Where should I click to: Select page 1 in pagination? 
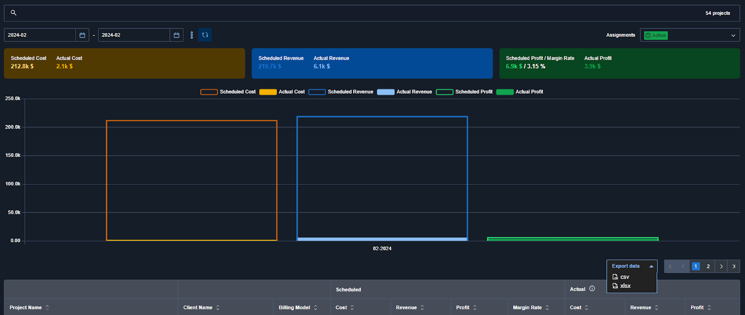pos(696,267)
